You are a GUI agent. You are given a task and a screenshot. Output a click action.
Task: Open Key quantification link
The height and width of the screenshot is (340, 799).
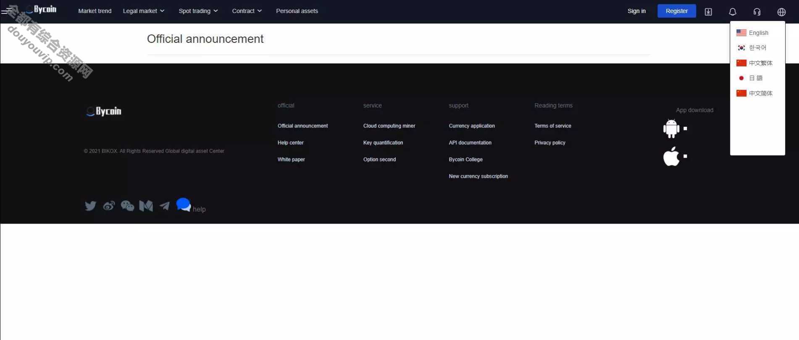click(383, 142)
